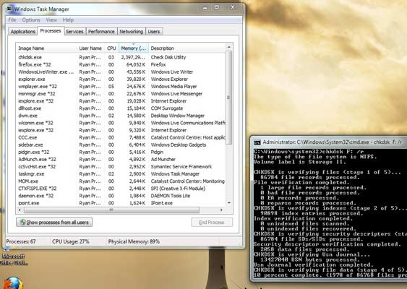Select the explorer.exe process
This screenshot has width=407, height=289.
pyautogui.click(x=121, y=79)
